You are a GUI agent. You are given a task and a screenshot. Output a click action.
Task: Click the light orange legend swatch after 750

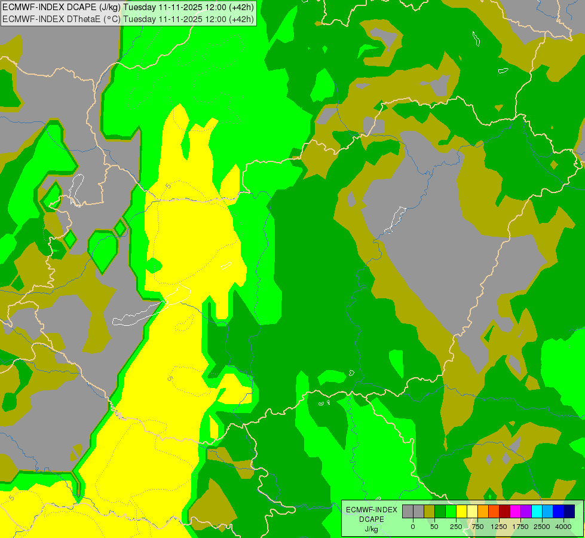(x=483, y=511)
